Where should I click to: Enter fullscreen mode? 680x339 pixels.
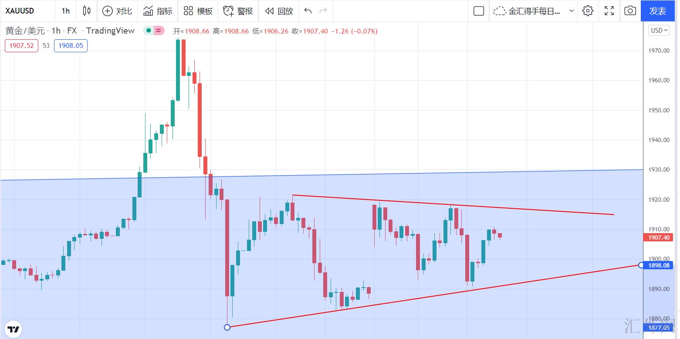(609, 11)
